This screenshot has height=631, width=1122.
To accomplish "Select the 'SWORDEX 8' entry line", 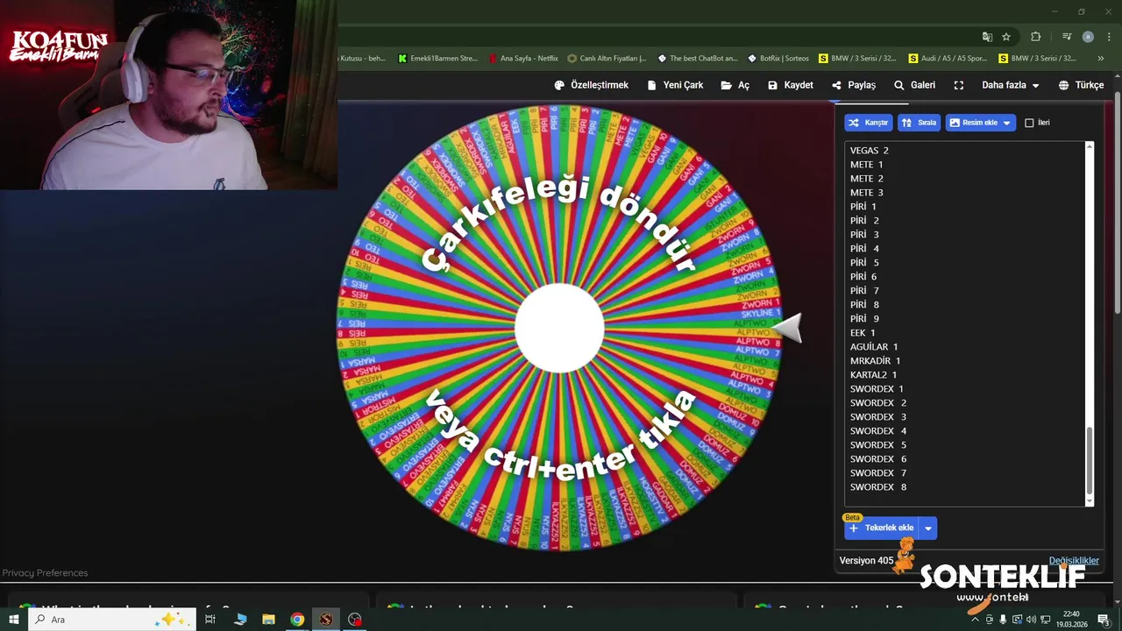I will 878,487.
